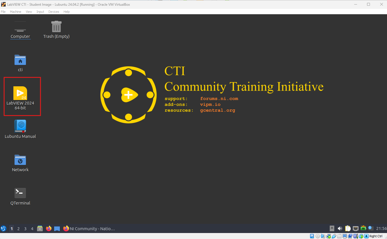Select the QTerminal desktop icon
The image size is (387, 239).
pyautogui.click(x=20, y=197)
